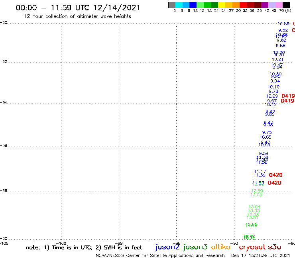This screenshot has width=295, height=259.
Task: Select the dark green swatch in the legend
Action: 214,5
